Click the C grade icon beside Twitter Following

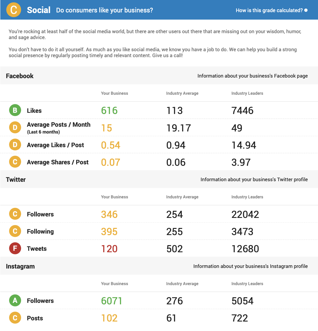15,231
